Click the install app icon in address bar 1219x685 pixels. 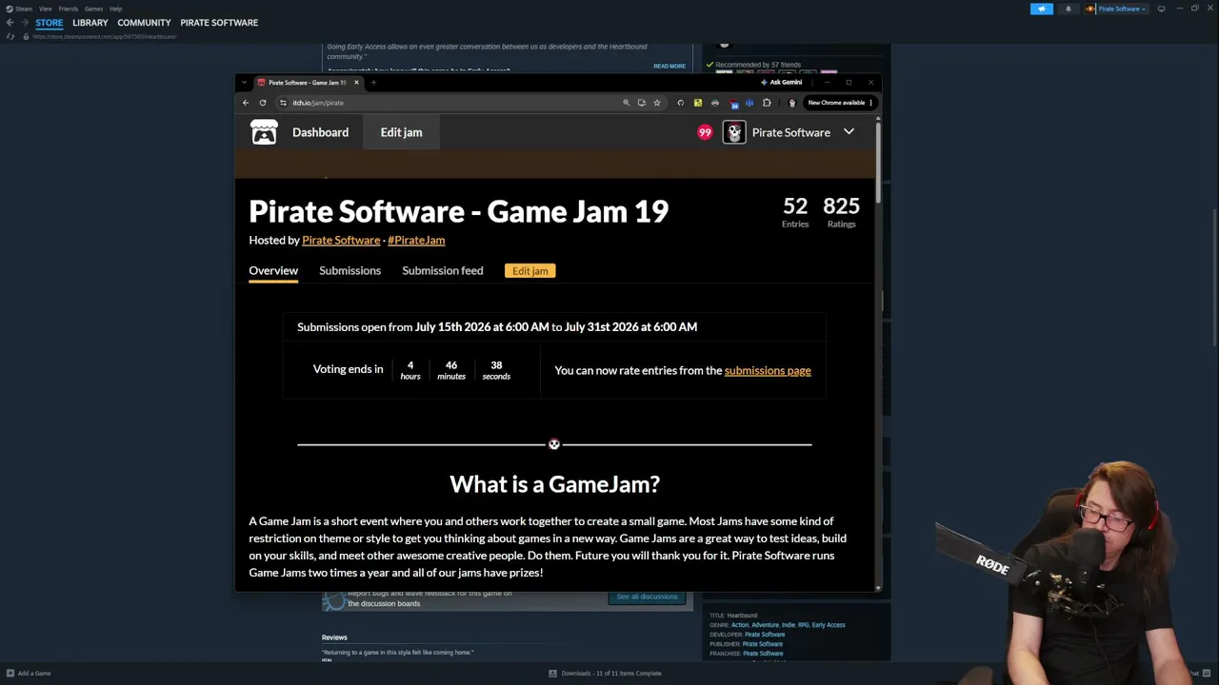(x=641, y=103)
